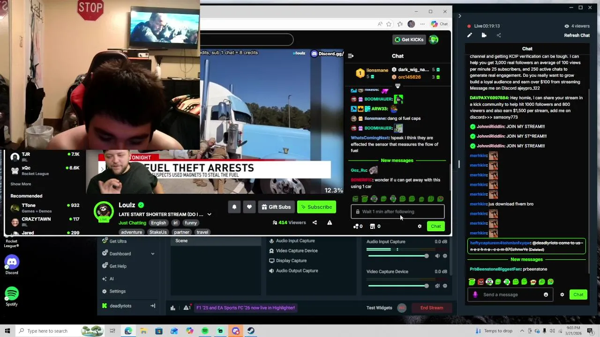Screen dimensions: 600x337
Task: Open Discord from the desktop shortcut
Action: coord(12,265)
